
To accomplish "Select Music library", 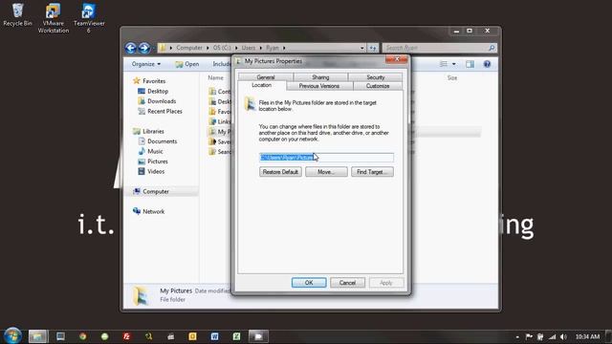I will (155, 151).
